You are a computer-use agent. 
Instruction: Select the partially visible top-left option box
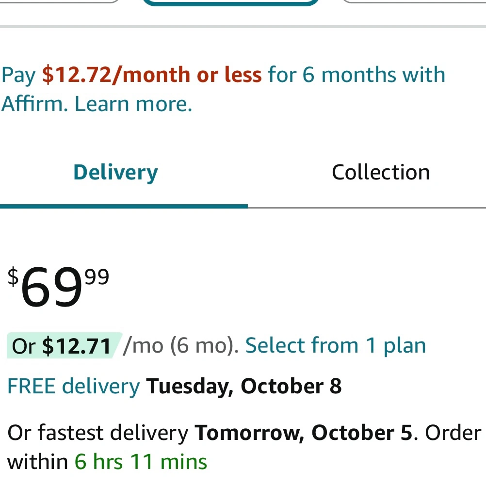[58, 1]
